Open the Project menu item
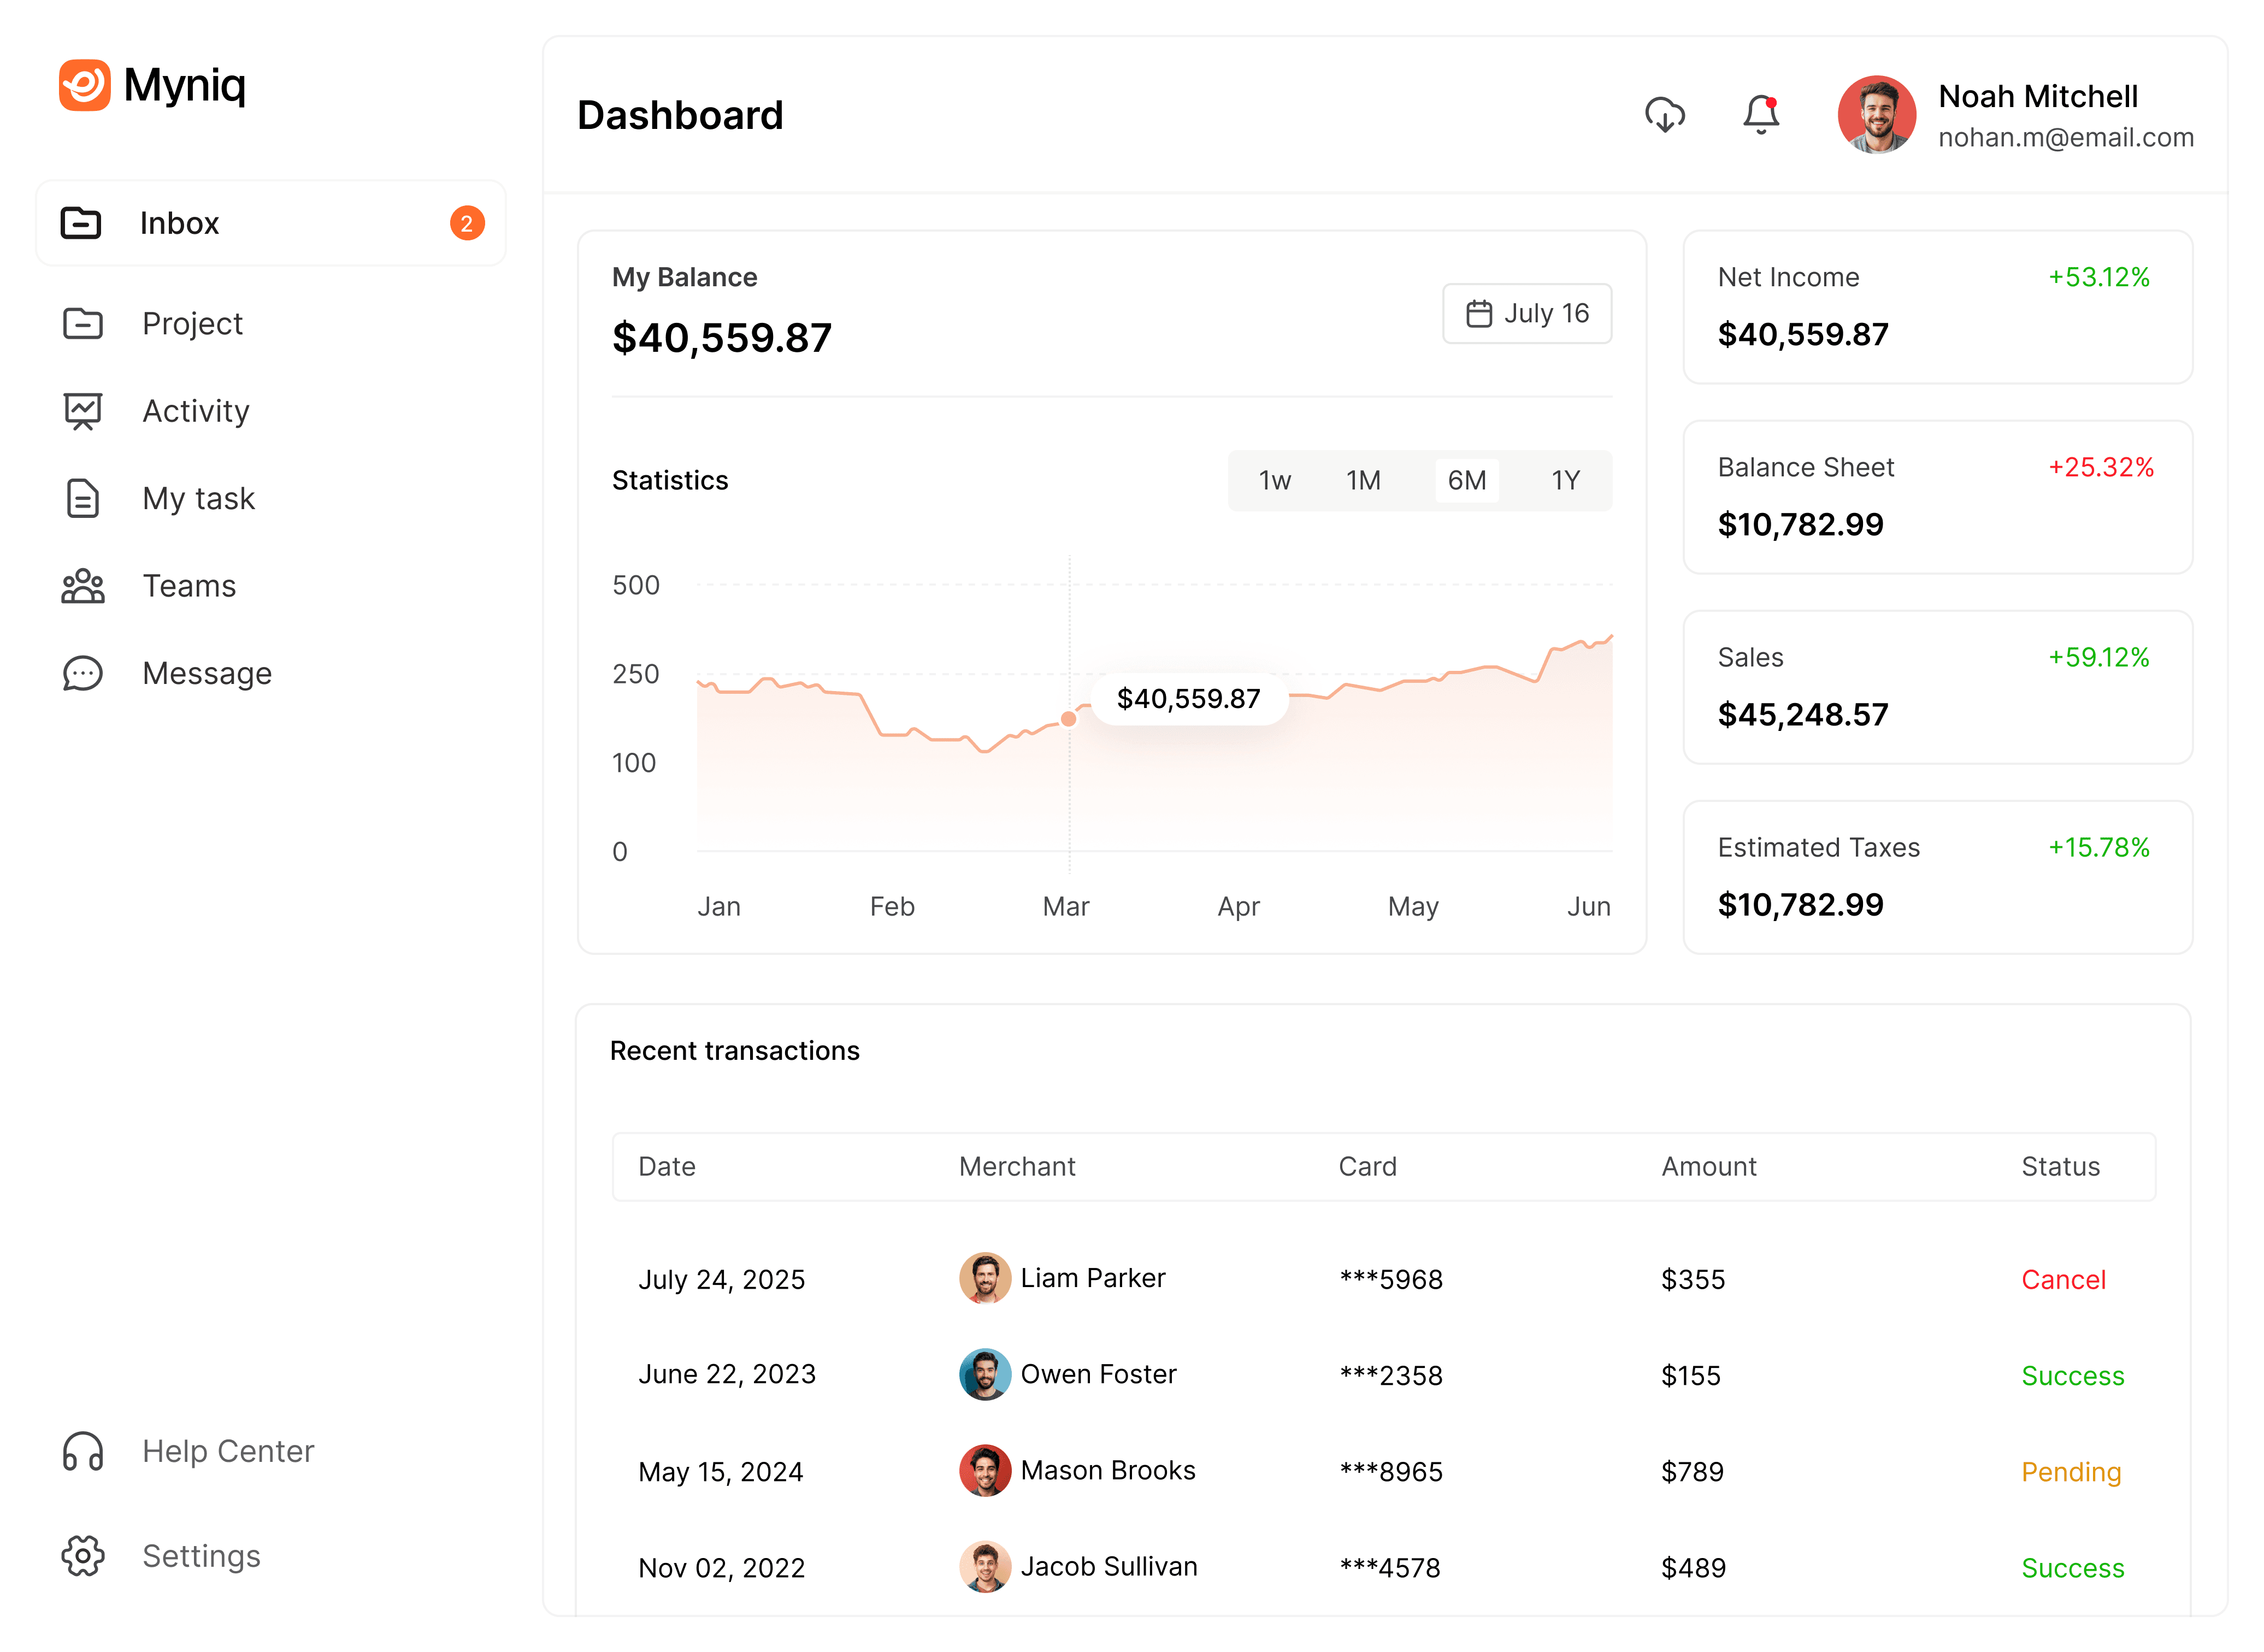2264x1652 pixels. pos(192,324)
